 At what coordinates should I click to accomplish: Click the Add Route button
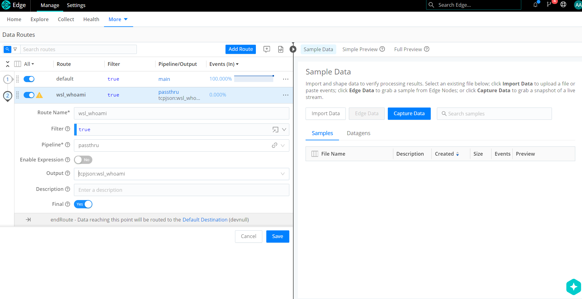pyautogui.click(x=241, y=49)
